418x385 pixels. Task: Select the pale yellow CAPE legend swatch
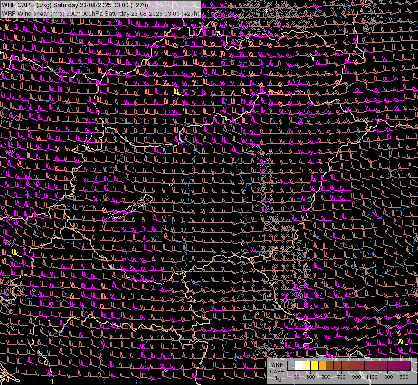(x=307, y=366)
